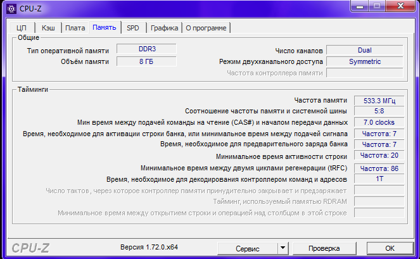
Task: Click the Число каналов label
Action: (299, 51)
